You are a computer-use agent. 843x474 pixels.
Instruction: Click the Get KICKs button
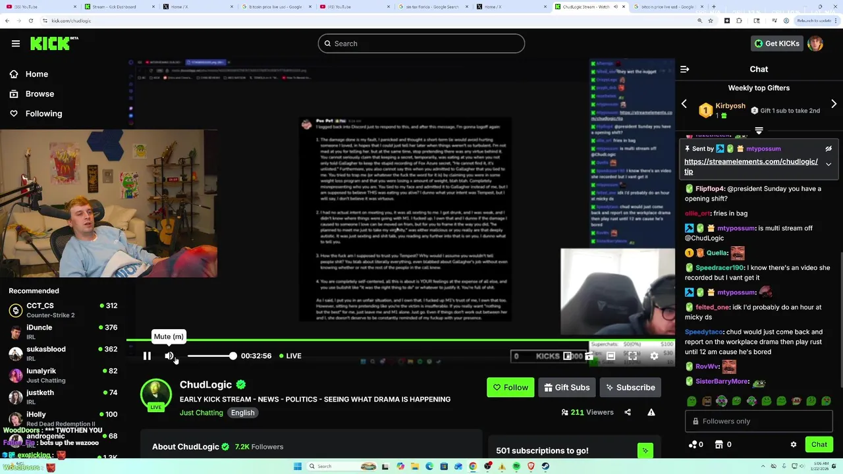776,43
